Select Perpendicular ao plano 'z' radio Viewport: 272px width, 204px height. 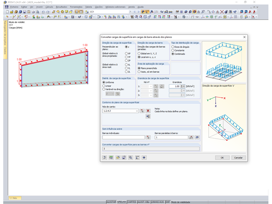(x=126, y=47)
